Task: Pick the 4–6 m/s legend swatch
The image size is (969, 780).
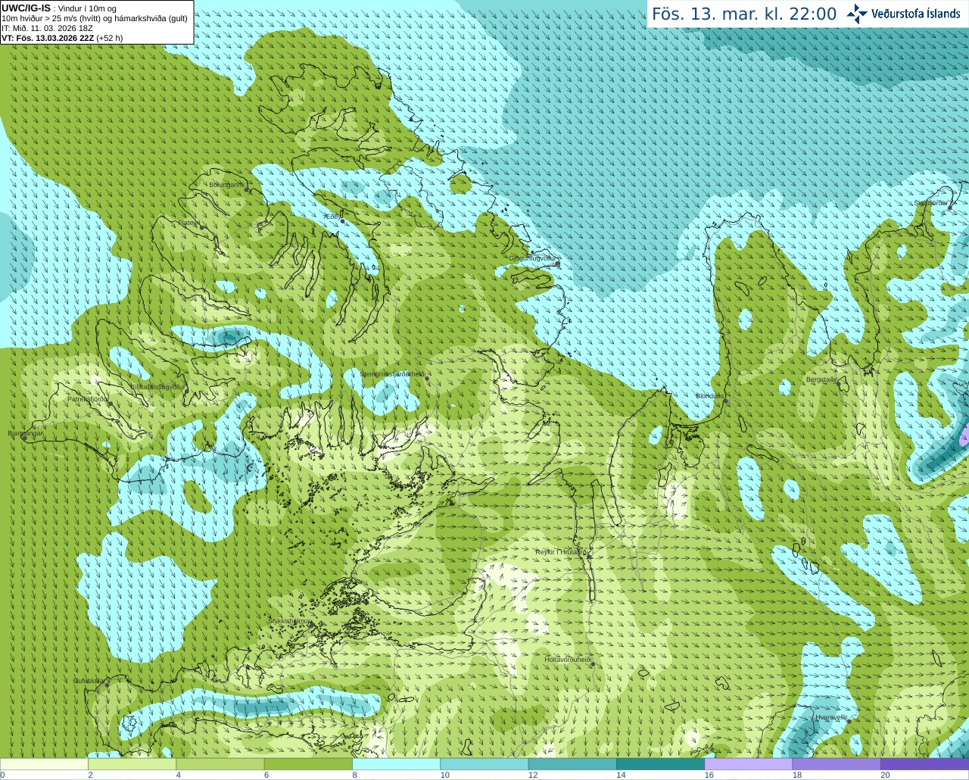Action: 220,764
